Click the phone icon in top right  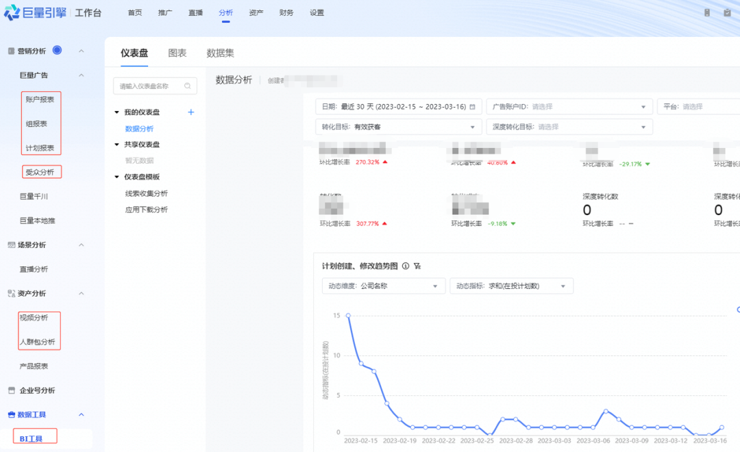click(x=707, y=13)
